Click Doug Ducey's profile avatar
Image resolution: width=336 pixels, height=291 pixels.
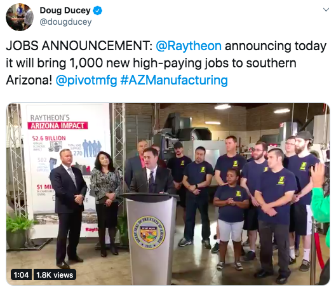coord(20,17)
